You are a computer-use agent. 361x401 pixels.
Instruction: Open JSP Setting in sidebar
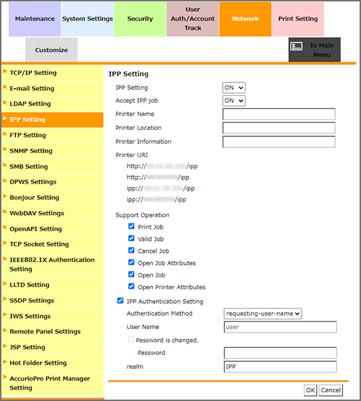point(52,347)
